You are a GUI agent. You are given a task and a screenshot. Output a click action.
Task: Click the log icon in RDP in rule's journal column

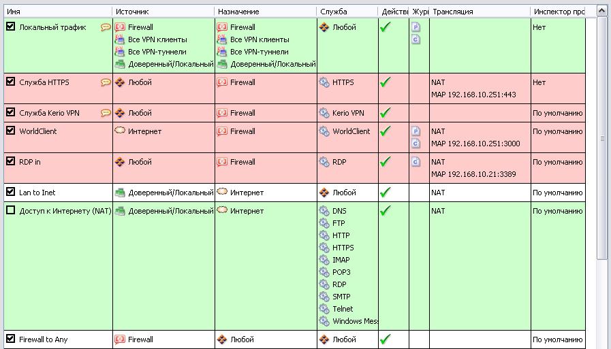pos(416,162)
